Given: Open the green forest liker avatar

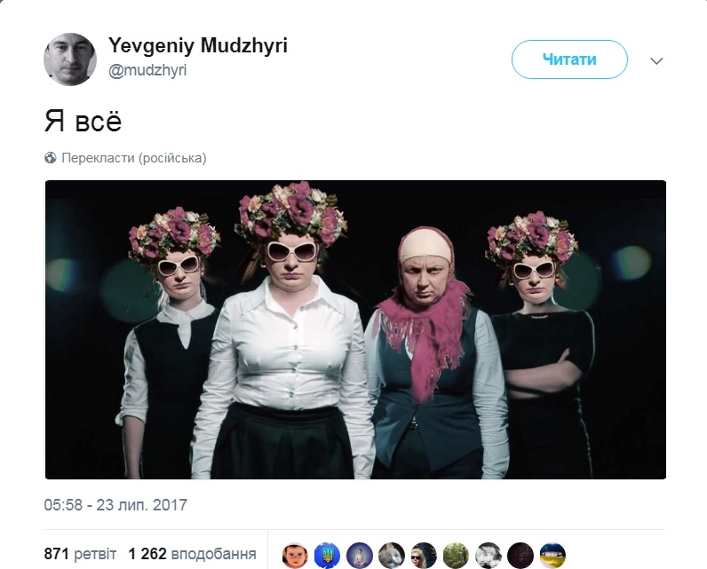Looking at the screenshot, I should tap(456, 556).
